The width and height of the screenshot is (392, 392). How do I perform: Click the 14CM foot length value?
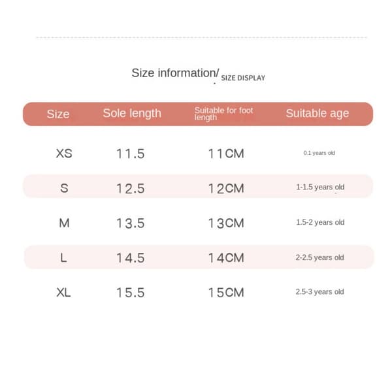[x=226, y=258]
